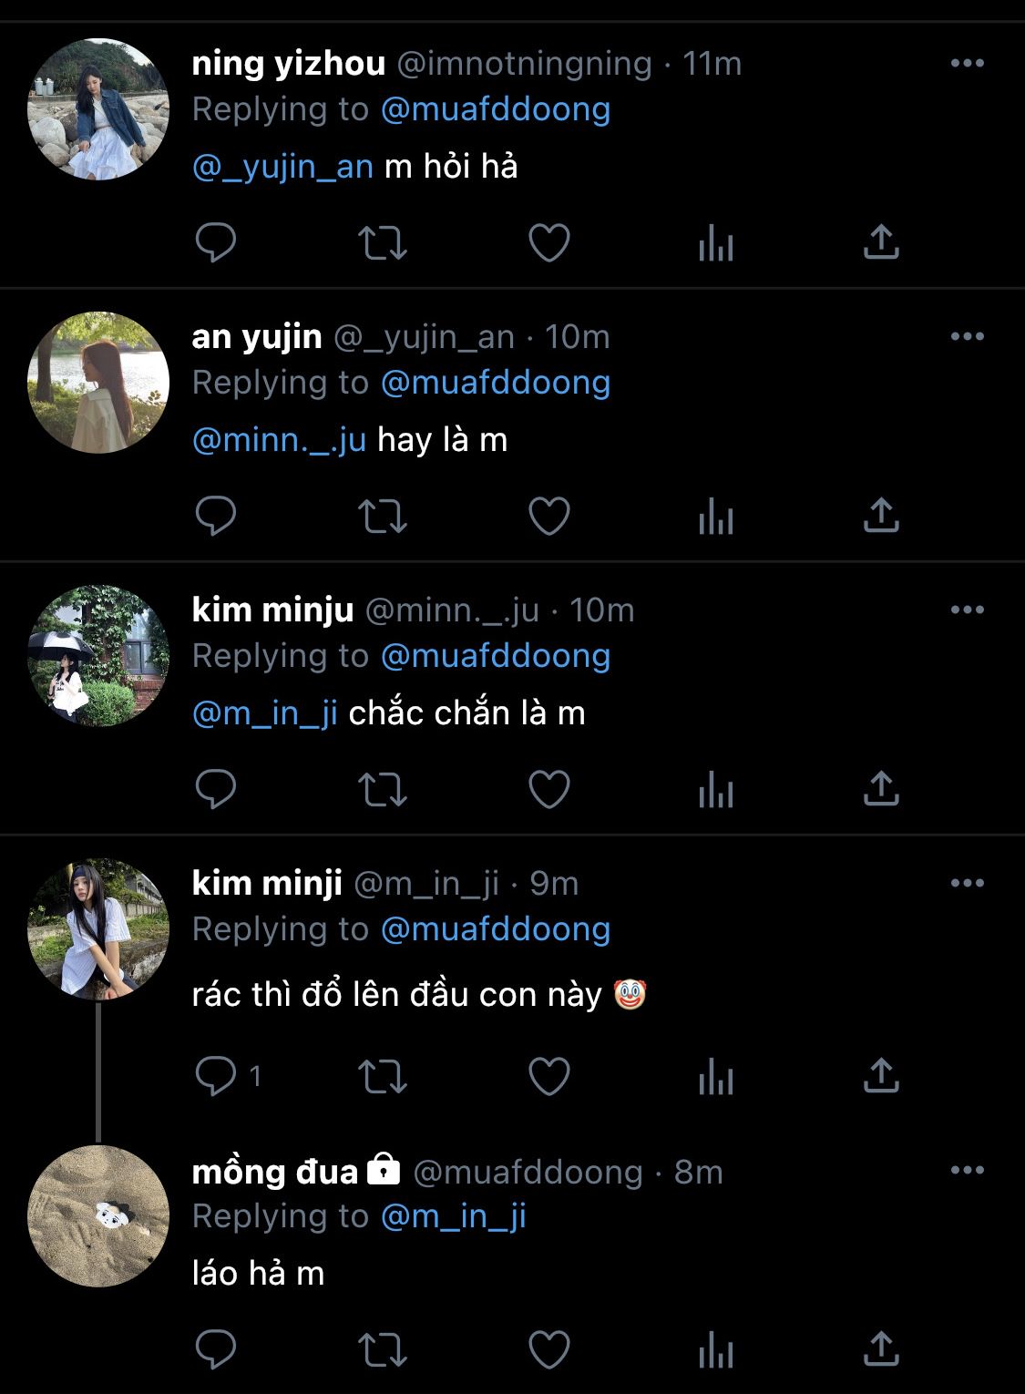Open mồng đua's sand avatar

click(x=98, y=1216)
